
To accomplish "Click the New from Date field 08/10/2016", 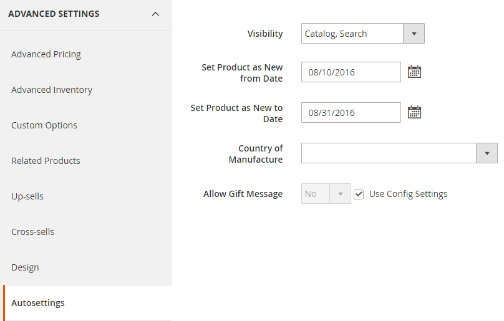I will (x=351, y=72).
